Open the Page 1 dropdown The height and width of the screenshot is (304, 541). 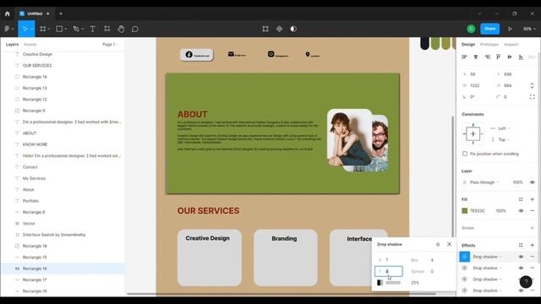click(x=110, y=45)
